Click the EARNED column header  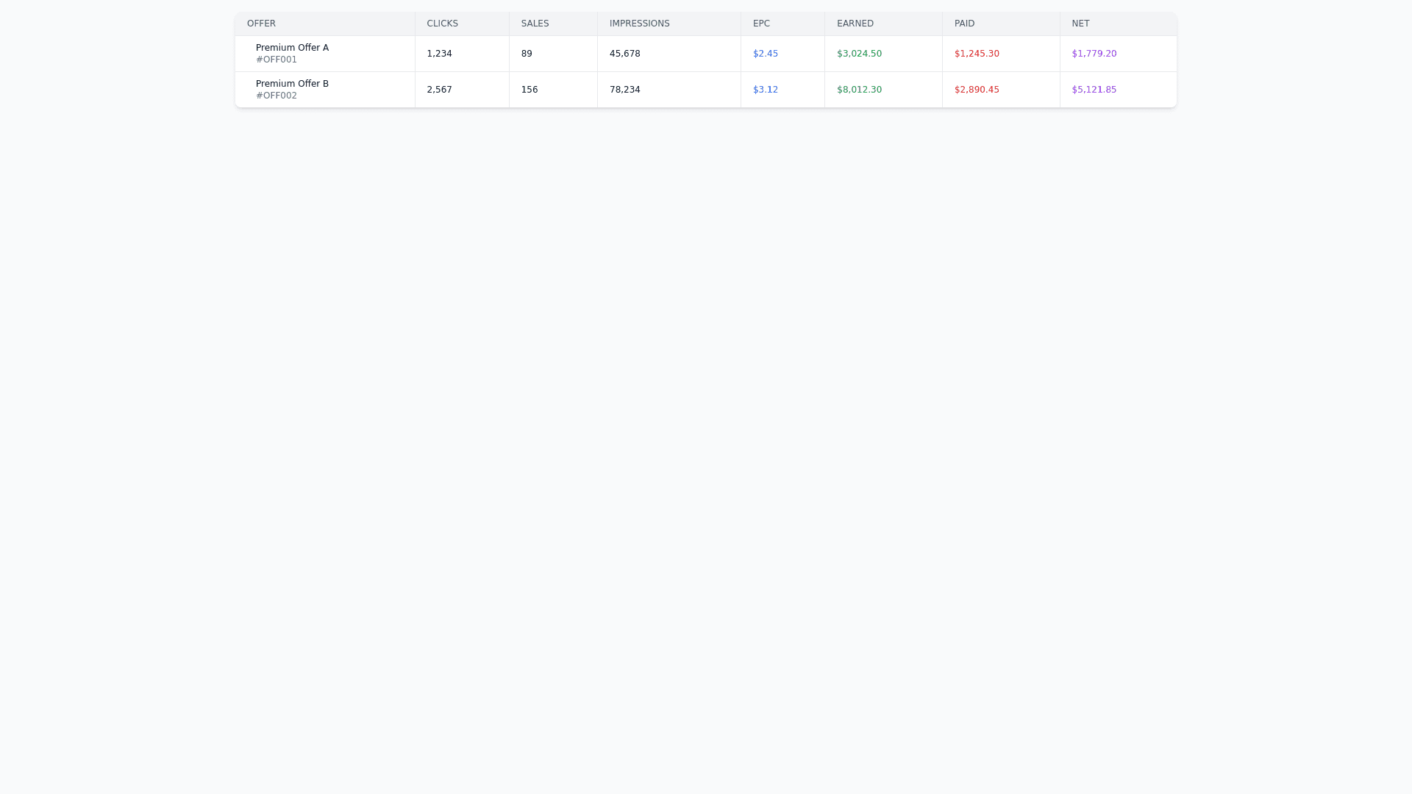pyautogui.click(x=855, y=24)
